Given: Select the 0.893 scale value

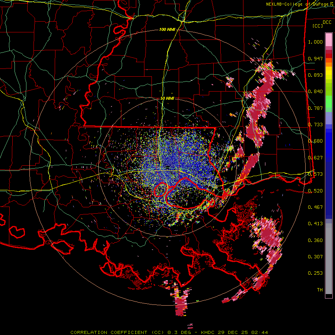Looking at the screenshot, I should point(315,75).
